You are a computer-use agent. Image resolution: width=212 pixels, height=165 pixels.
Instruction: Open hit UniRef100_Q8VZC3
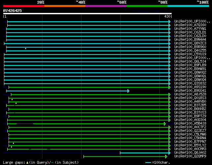click(190, 43)
